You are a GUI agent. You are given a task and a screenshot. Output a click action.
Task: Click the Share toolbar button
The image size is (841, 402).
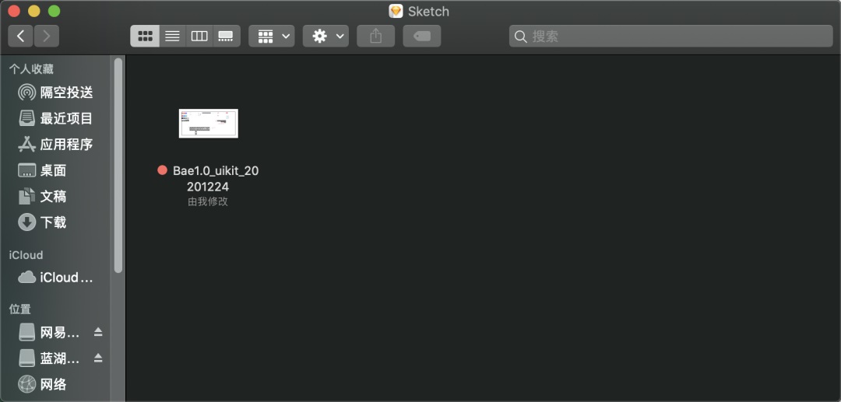point(376,36)
